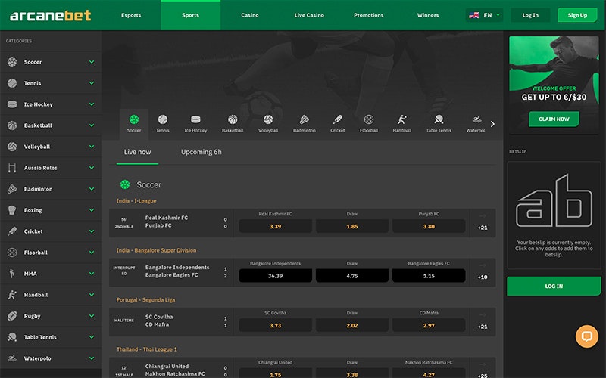
Task: Open the Casino menu item
Action: pyautogui.click(x=250, y=15)
